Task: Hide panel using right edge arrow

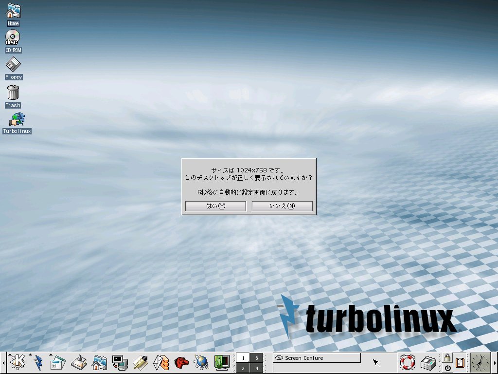Action: [495, 363]
